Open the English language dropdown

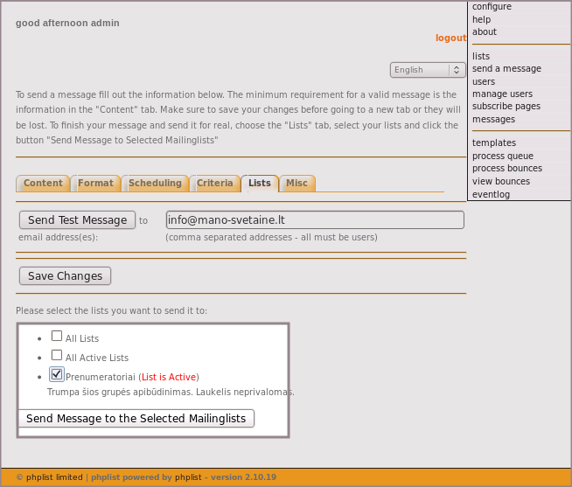click(x=427, y=70)
